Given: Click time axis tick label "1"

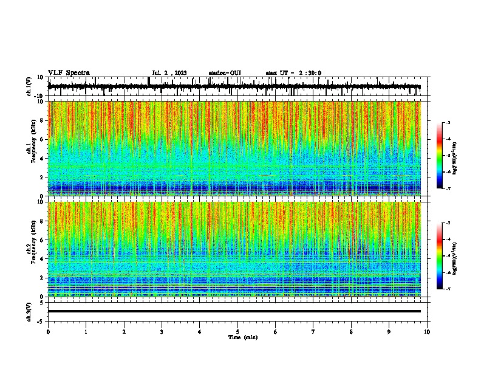Looking at the screenshot, I should [x=86, y=332].
